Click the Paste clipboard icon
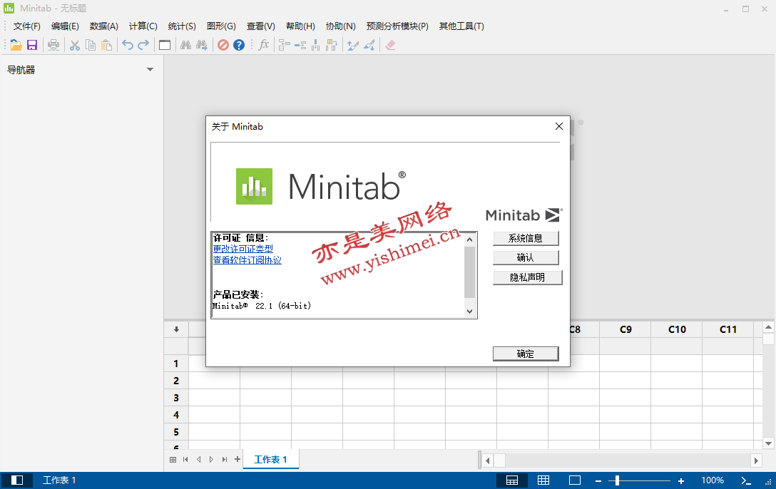 click(x=106, y=45)
